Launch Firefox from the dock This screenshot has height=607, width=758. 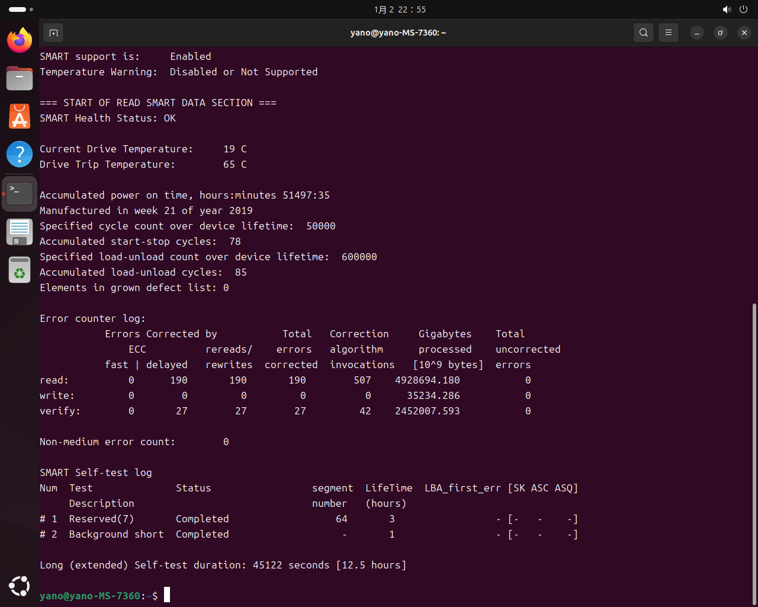point(20,40)
